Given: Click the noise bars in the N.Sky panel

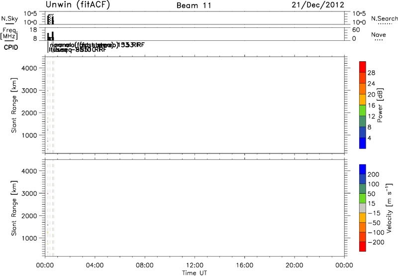Looking at the screenshot, I should [51, 19].
